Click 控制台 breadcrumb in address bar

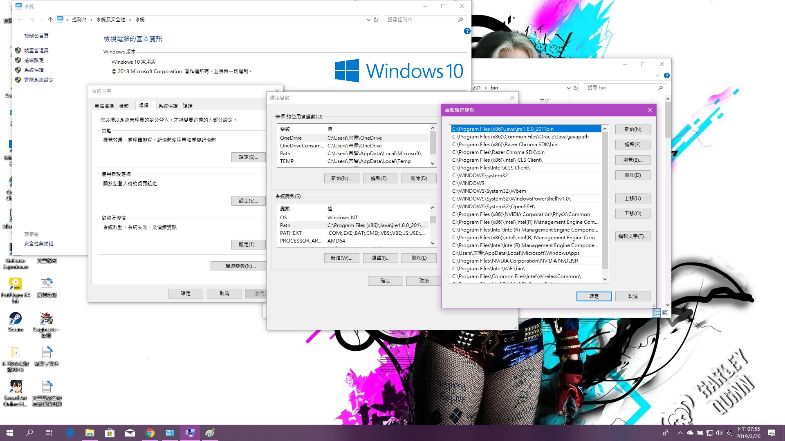tap(79, 20)
